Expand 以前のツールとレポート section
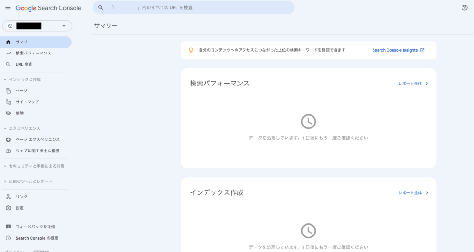The width and height of the screenshot is (474, 252). [x=5, y=181]
